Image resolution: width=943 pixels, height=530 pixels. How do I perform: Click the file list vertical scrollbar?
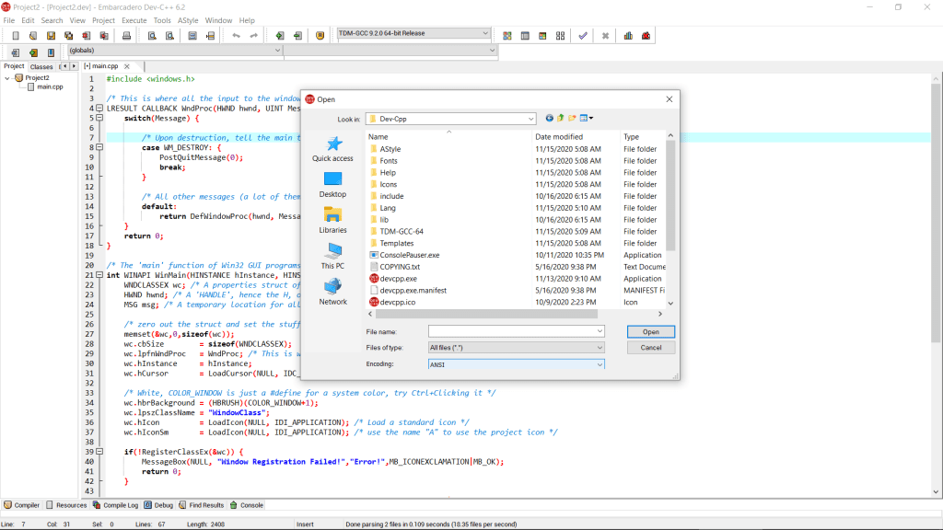click(x=670, y=195)
